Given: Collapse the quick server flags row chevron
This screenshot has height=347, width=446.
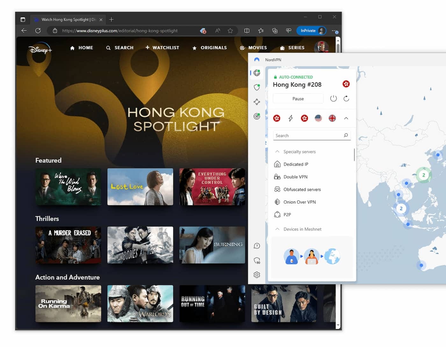Looking at the screenshot, I should [346, 118].
